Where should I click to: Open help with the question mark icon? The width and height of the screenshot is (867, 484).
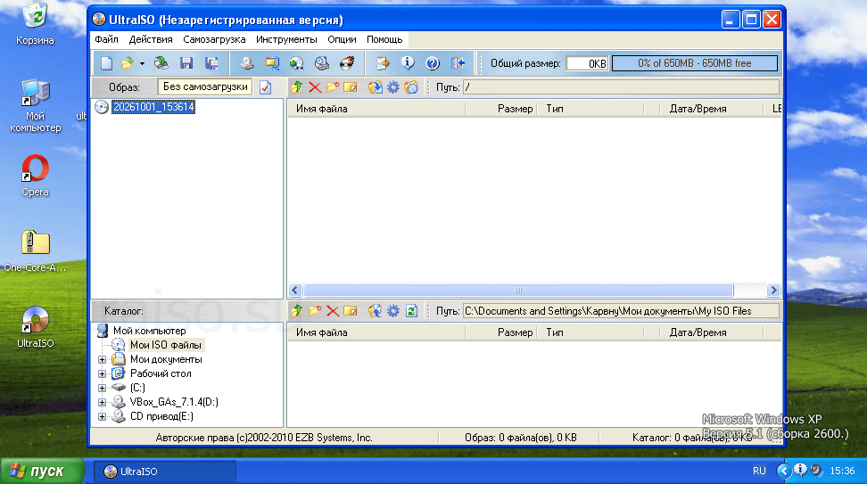click(x=433, y=63)
